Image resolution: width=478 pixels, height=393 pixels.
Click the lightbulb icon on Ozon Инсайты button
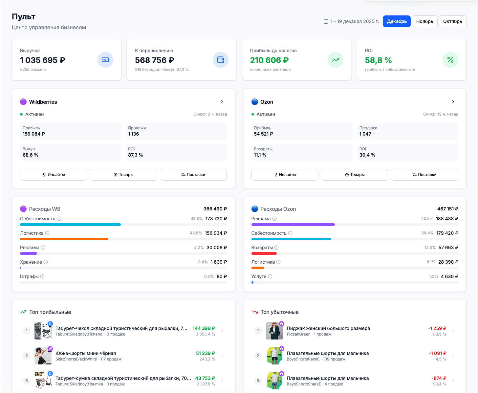tap(275, 175)
